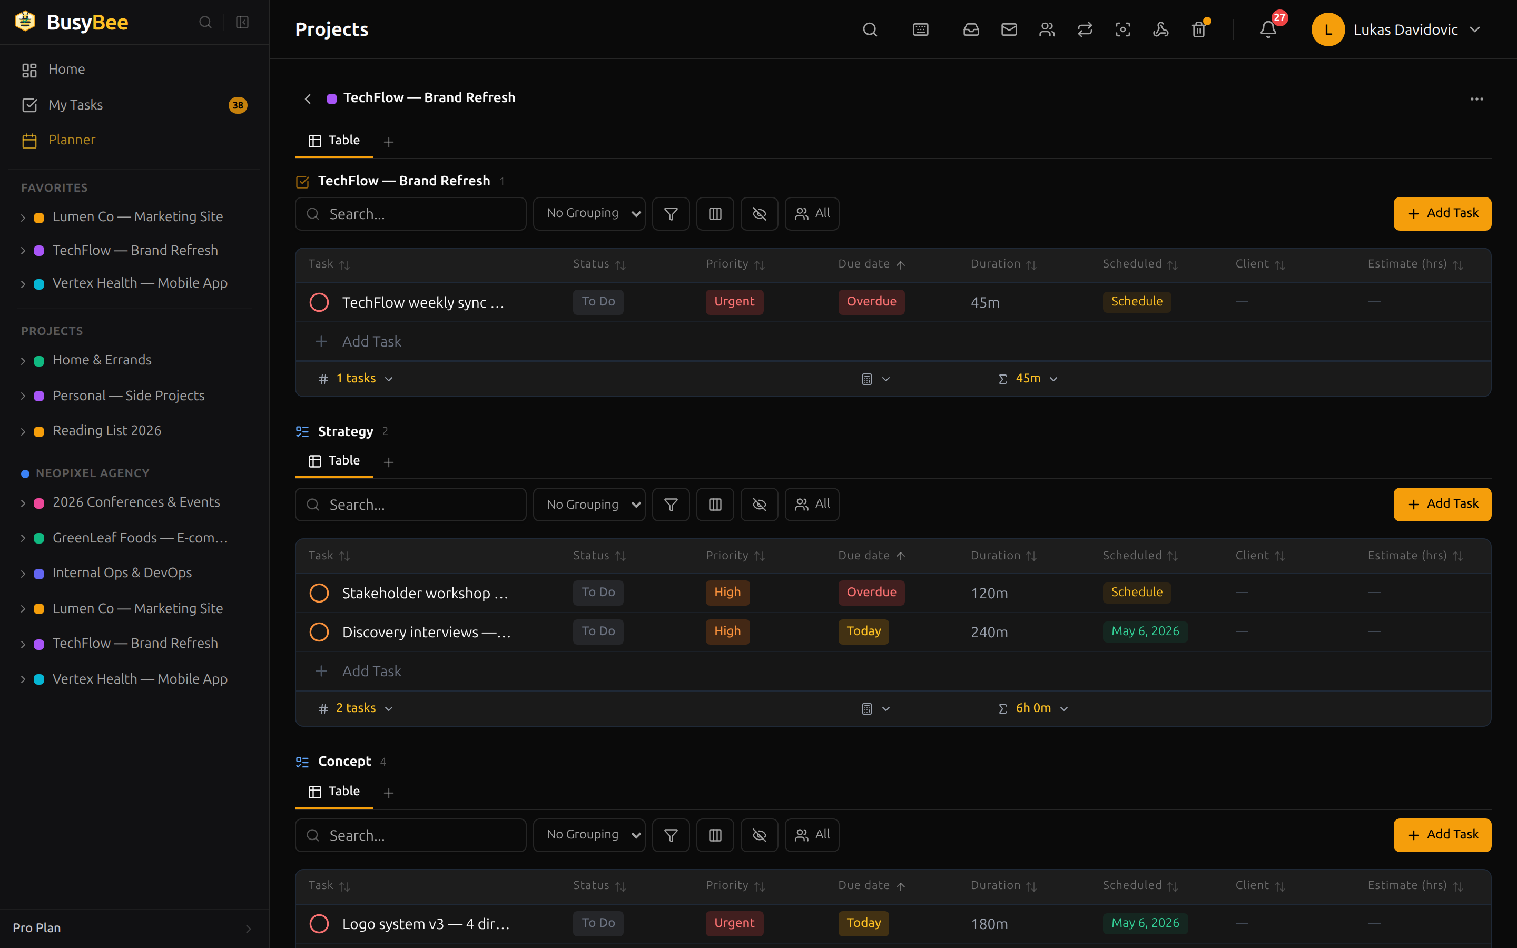Open the mail envelope icon

[1009, 29]
